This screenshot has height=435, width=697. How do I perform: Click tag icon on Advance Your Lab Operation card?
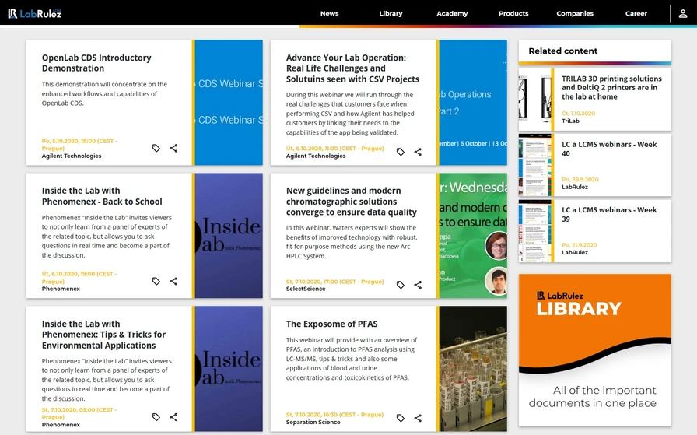(x=401, y=153)
